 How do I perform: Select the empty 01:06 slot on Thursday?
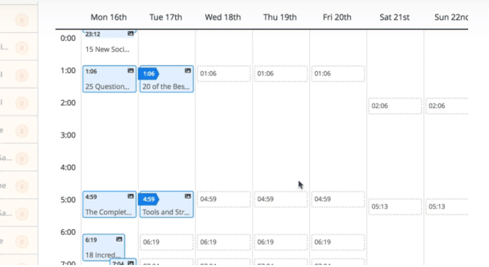click(x=281, y=74)
